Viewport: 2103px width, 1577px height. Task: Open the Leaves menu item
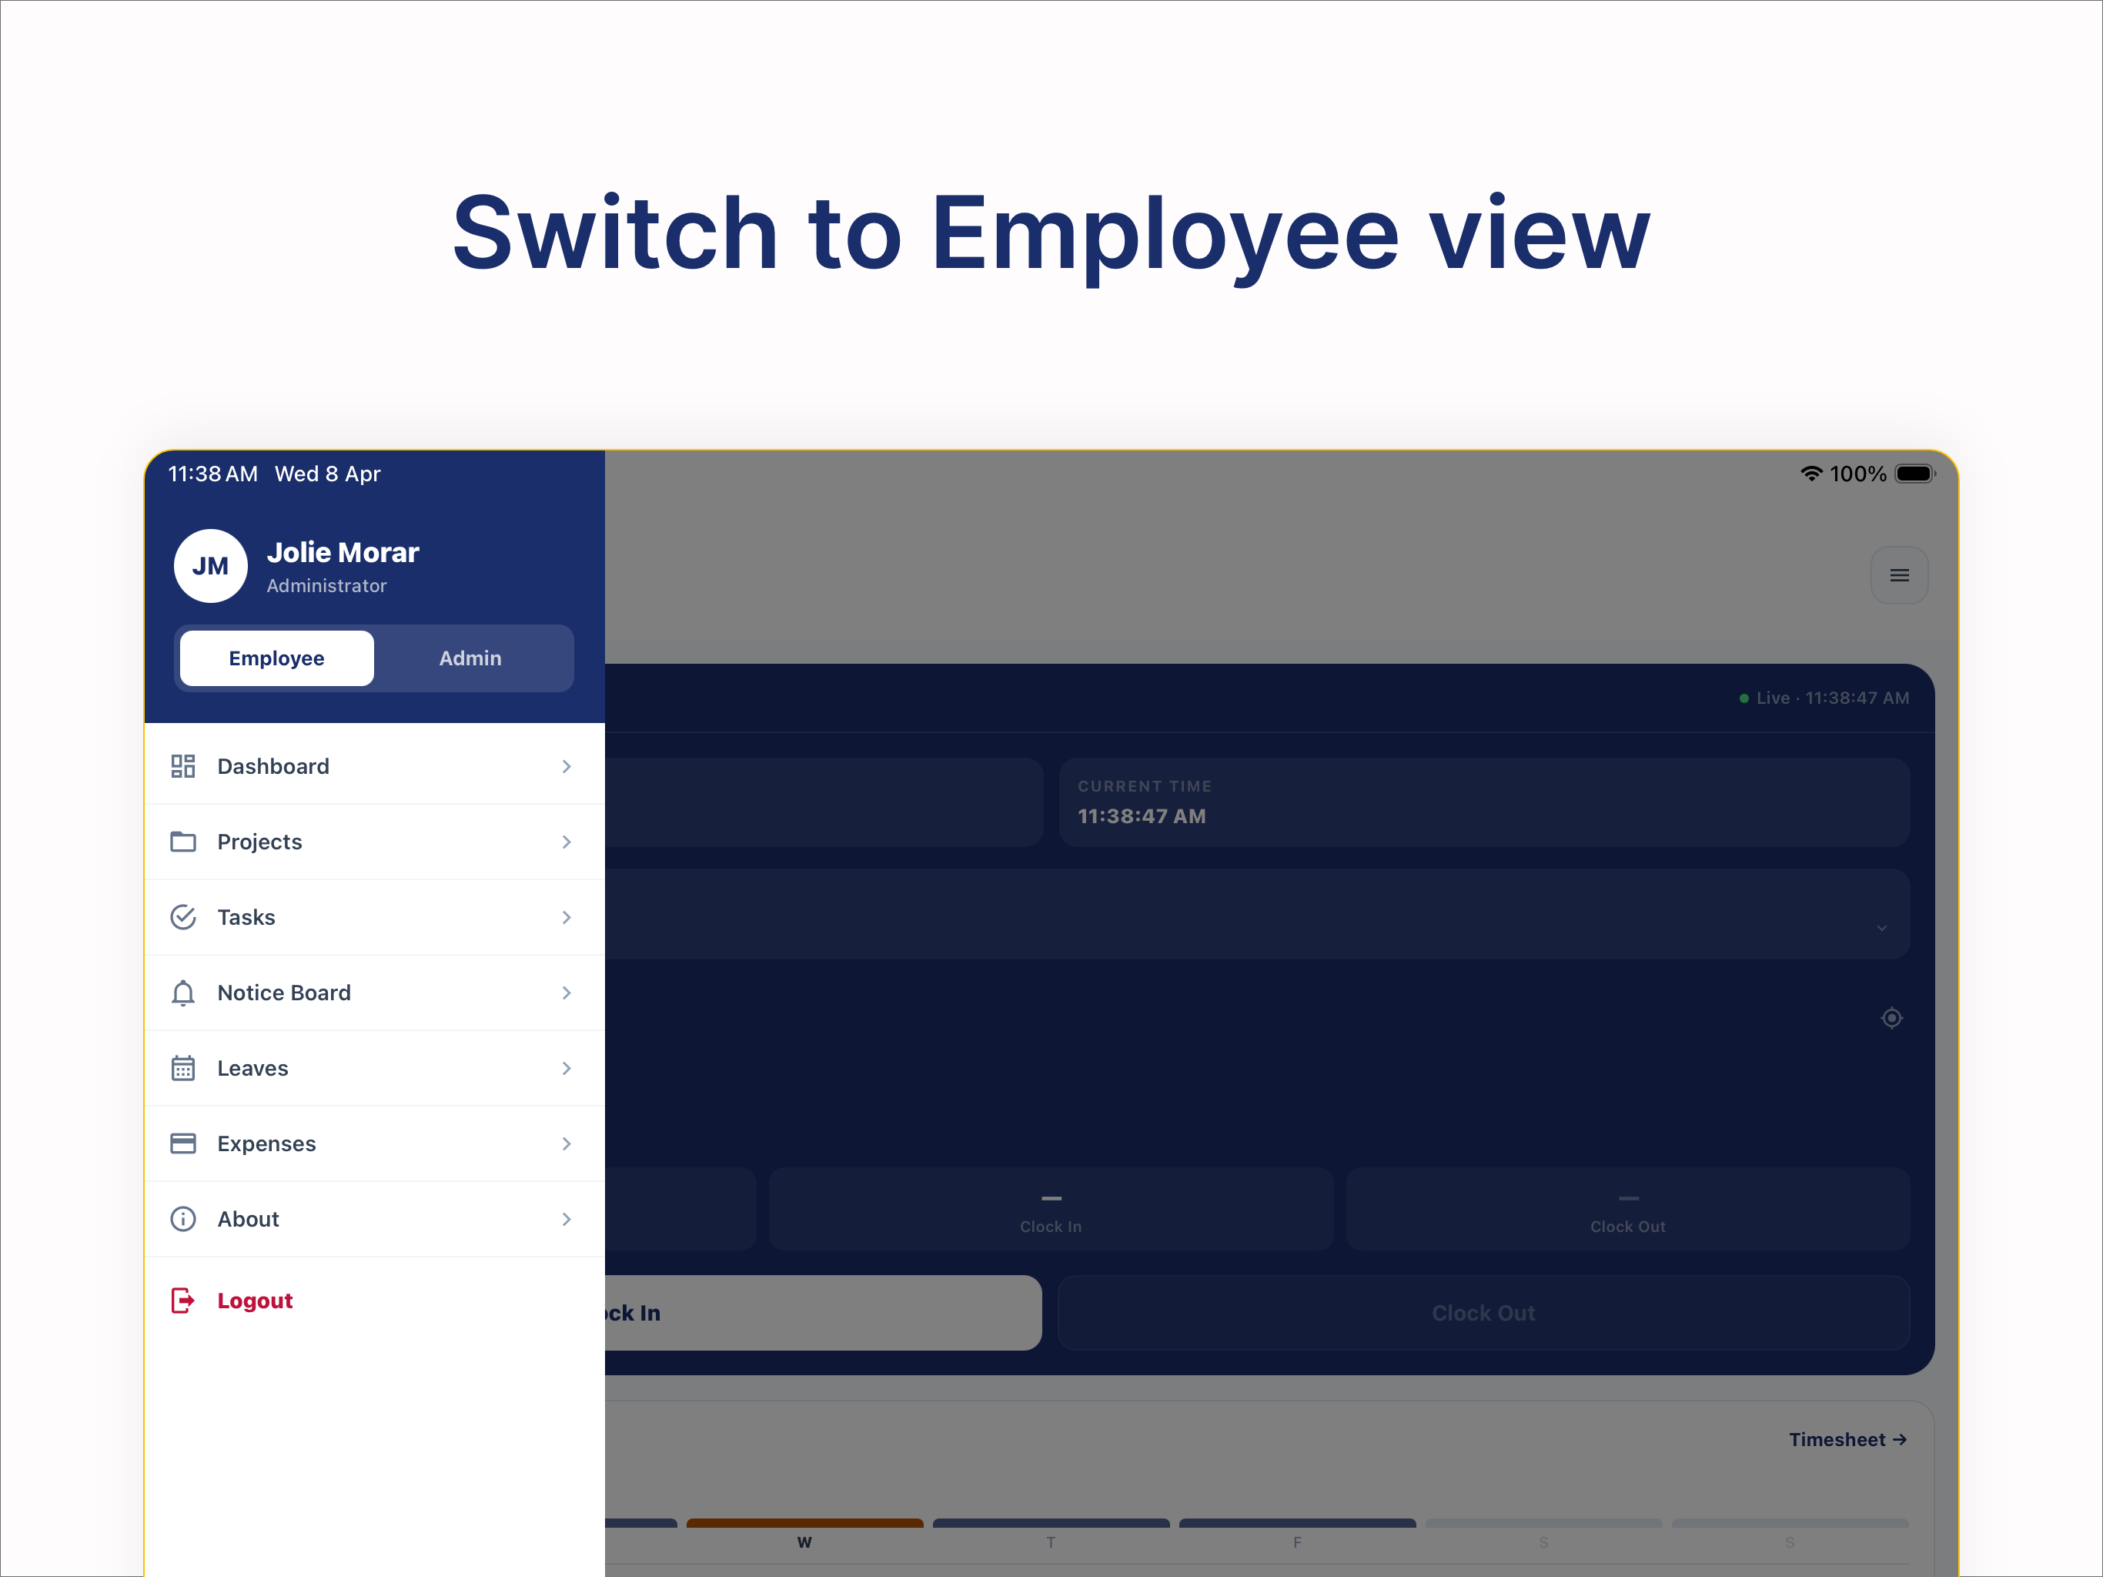coord(373,1068)
